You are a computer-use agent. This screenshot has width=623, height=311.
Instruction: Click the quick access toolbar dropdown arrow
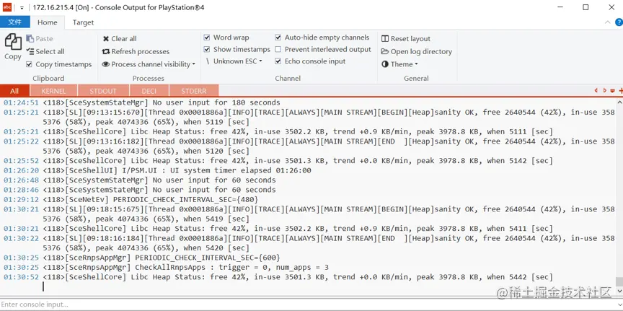22,7
